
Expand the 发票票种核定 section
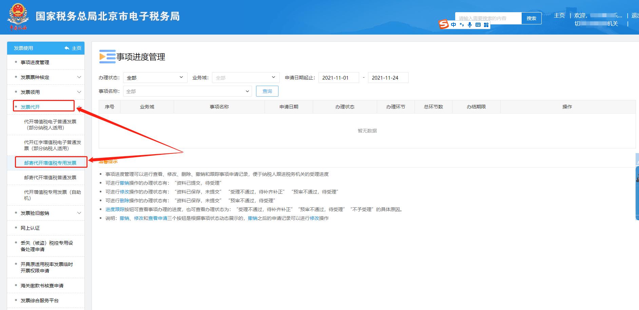(79, 77)
